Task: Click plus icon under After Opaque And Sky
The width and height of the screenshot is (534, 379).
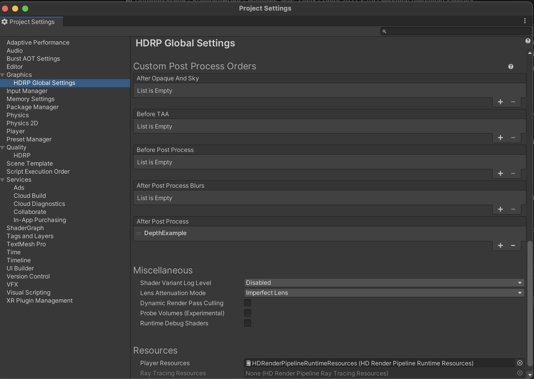Action: [x=500, y=102]
